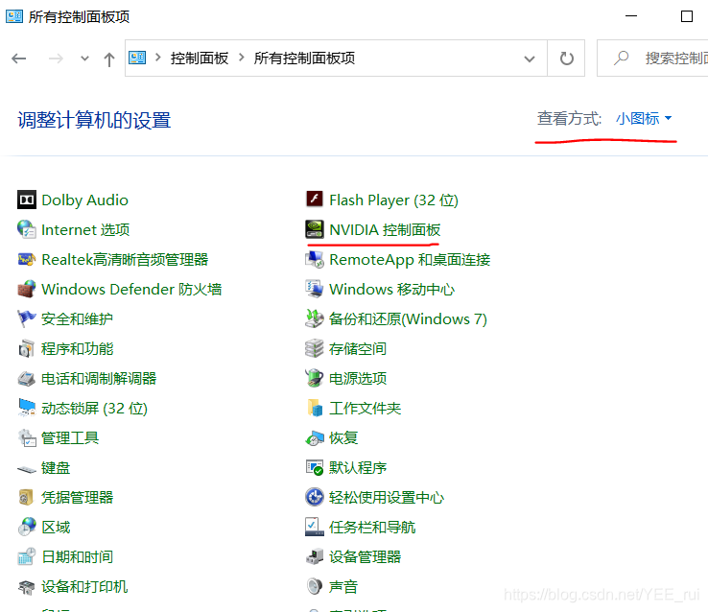Click the 恢复 recovery icon
The height and width of the screenshot is (612, 708).
(x=315, y=437)
